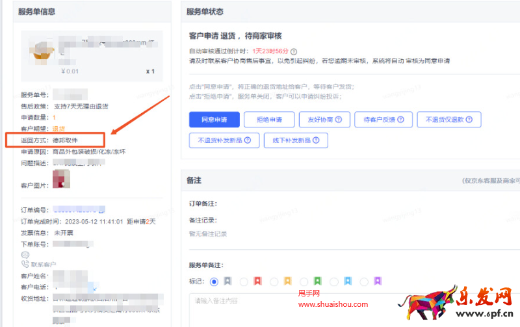Viewport: 520px width, 327px height.
Task: Click 联系客户 phone link
Action: tap(39, 265)
